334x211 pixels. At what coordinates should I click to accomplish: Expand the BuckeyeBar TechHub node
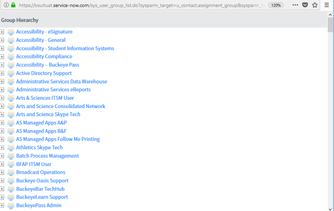2,189
